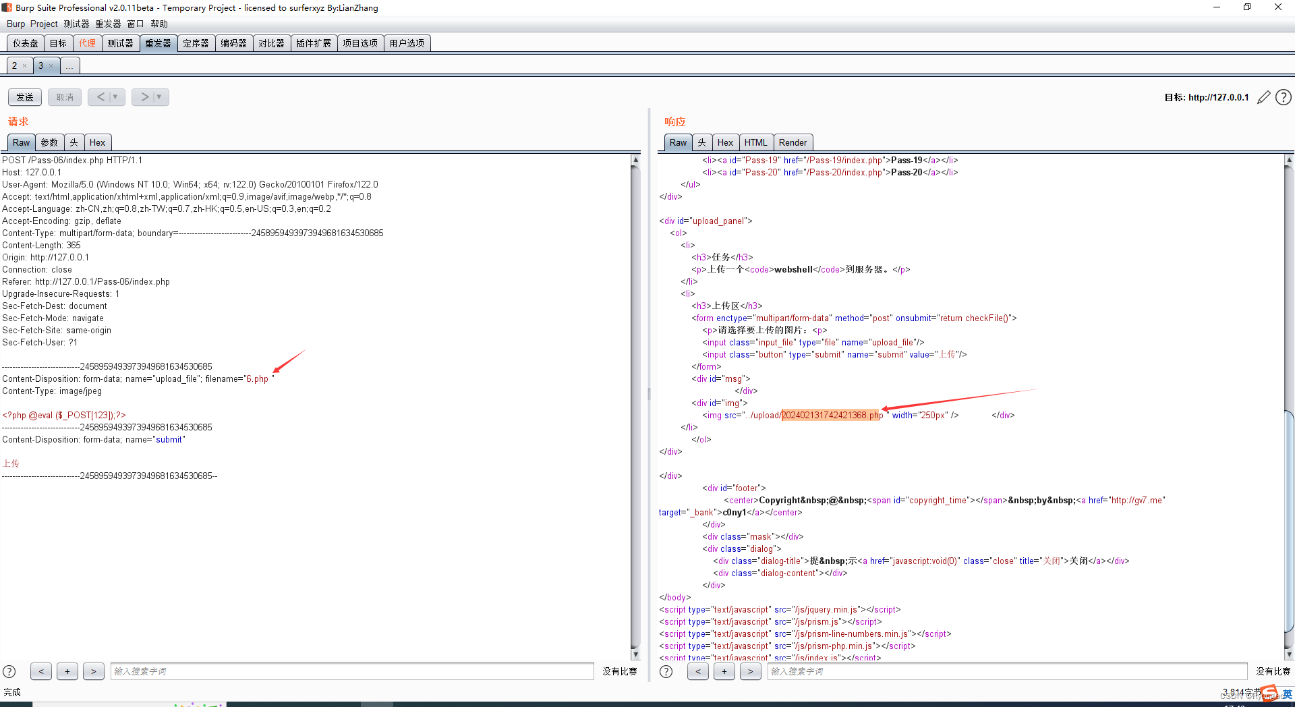This screenshot has height=707, width=1295.
Task: Switch to the 测试器 intruder tab
Action: (x=120, y=43)
